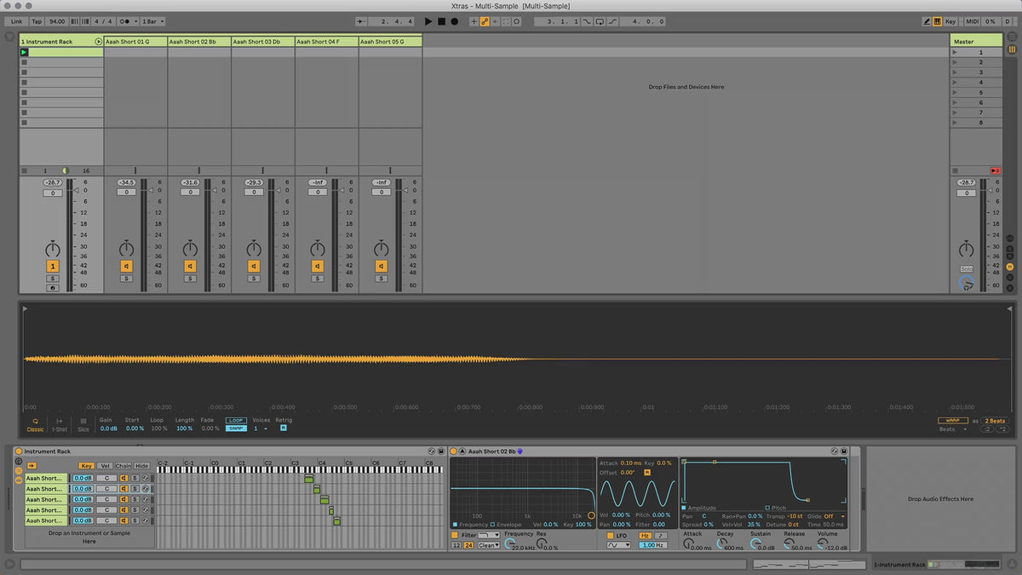This screenshot has height=575, width=1022.
Task: Toggle the Simpler Filter on/off switch
Action: (455, 535)
